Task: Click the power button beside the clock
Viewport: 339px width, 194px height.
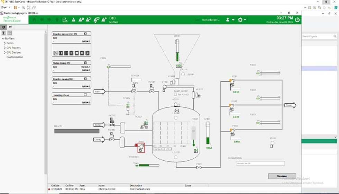Action: (297, 20)
